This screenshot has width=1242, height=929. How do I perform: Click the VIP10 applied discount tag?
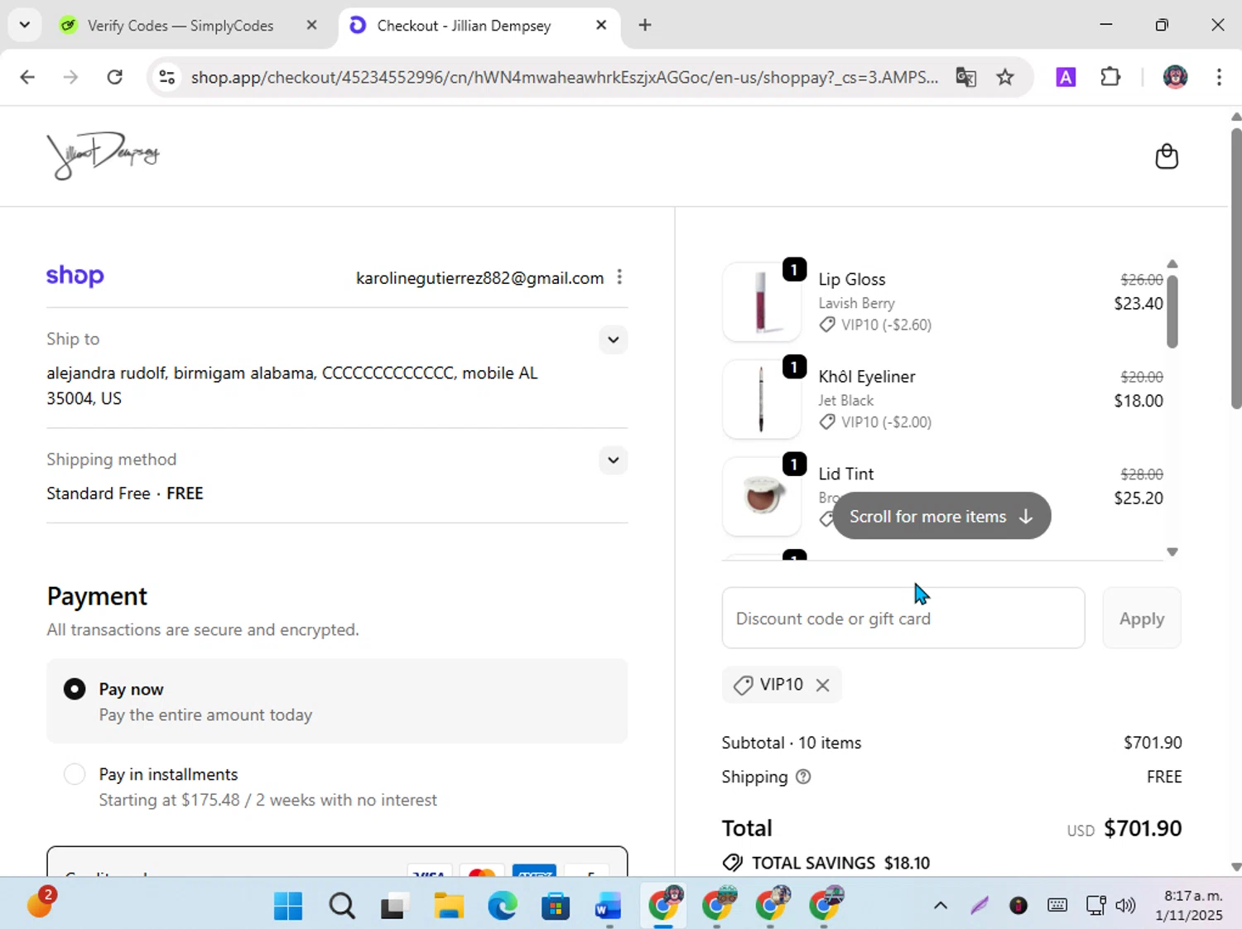pos(782,685)
